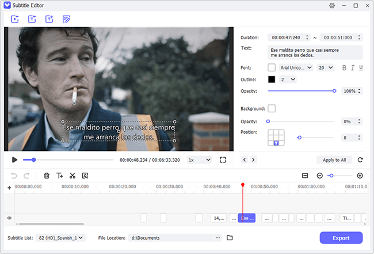
Task: Click the plus icon to add a timeline track
Action: (9, 188)
